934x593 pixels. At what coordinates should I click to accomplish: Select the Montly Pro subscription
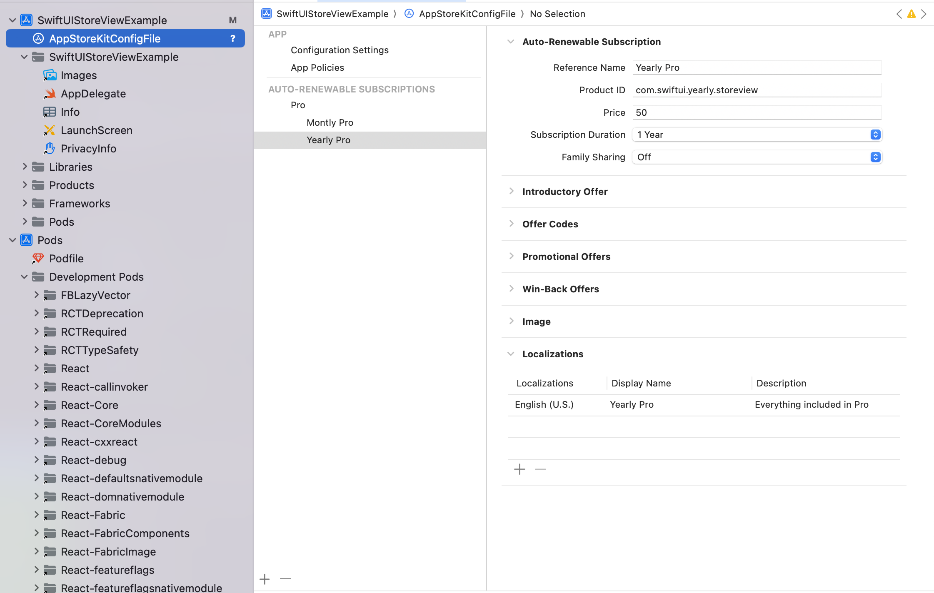[330, 122]
